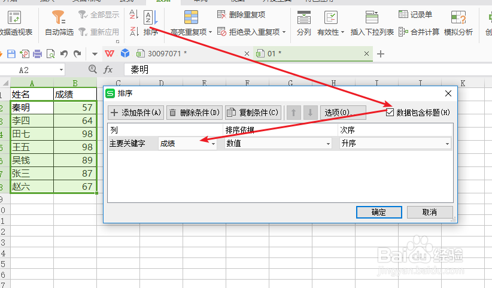492x288 pixels.
Task: Open What-If Analysis (模拟分析)
Action: click(458, 23)
